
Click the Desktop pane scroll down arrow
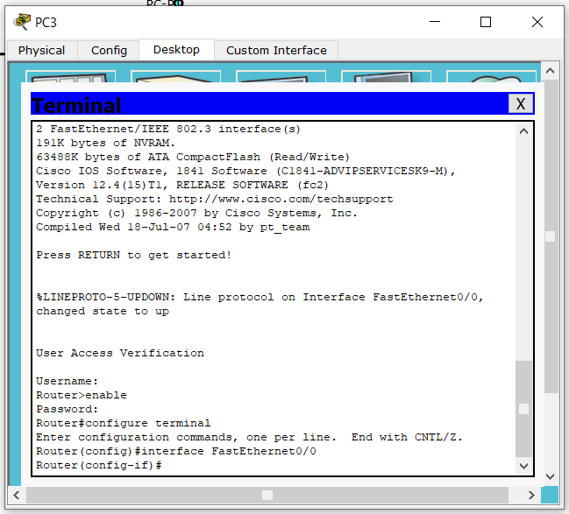click(550, 476)
